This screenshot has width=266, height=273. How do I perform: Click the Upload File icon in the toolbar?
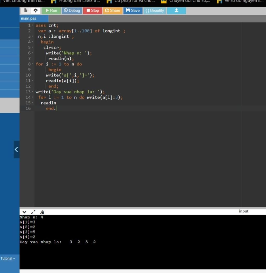pos(36,10)
